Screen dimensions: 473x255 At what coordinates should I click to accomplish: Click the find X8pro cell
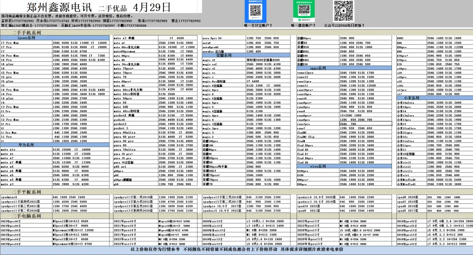[x=318, y=145]
